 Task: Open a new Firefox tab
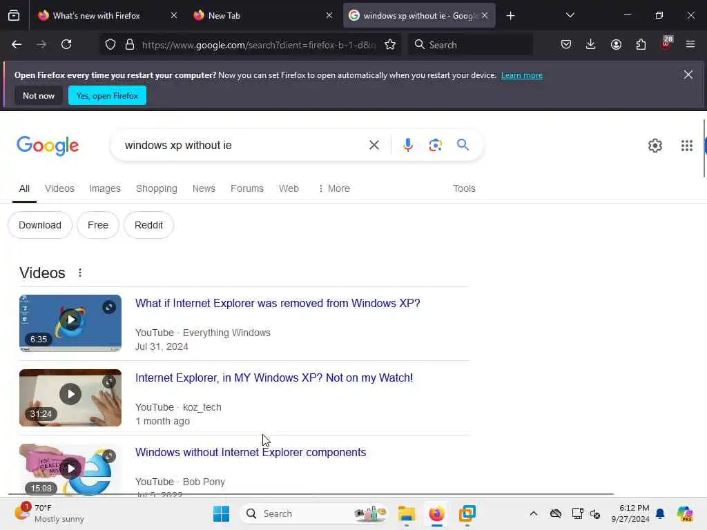point(510,16)
